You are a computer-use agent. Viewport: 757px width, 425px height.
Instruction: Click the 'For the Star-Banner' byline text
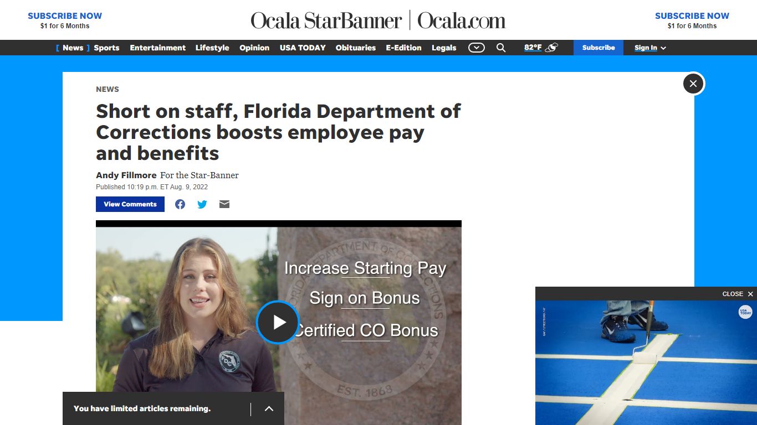tap(200, 175)
